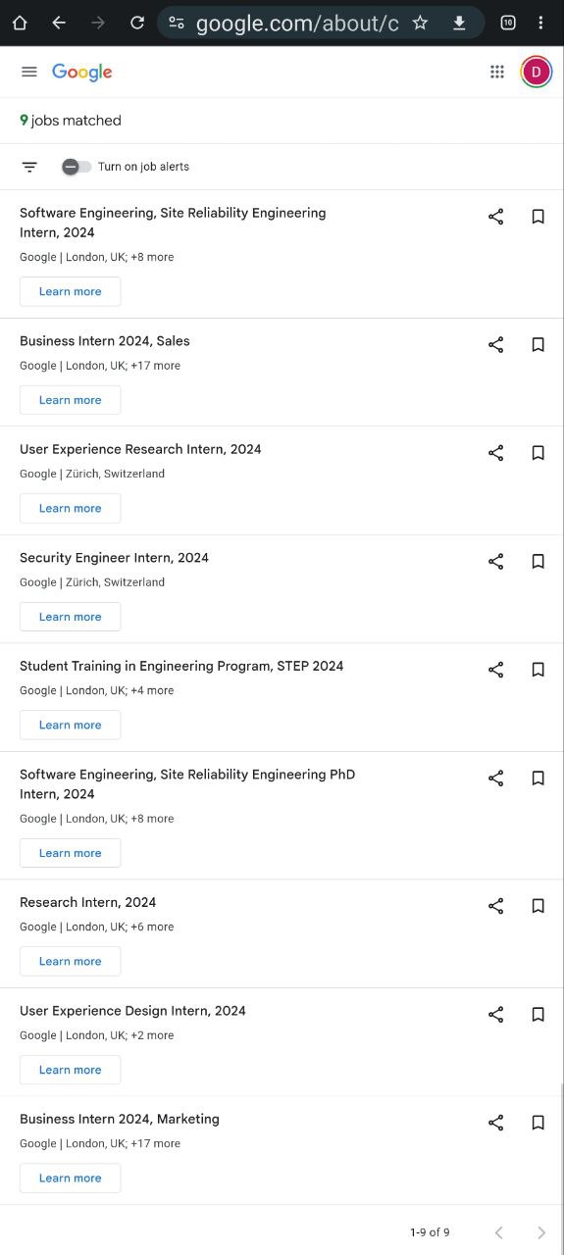Go to previous results page chevron

pos(498,1232)
